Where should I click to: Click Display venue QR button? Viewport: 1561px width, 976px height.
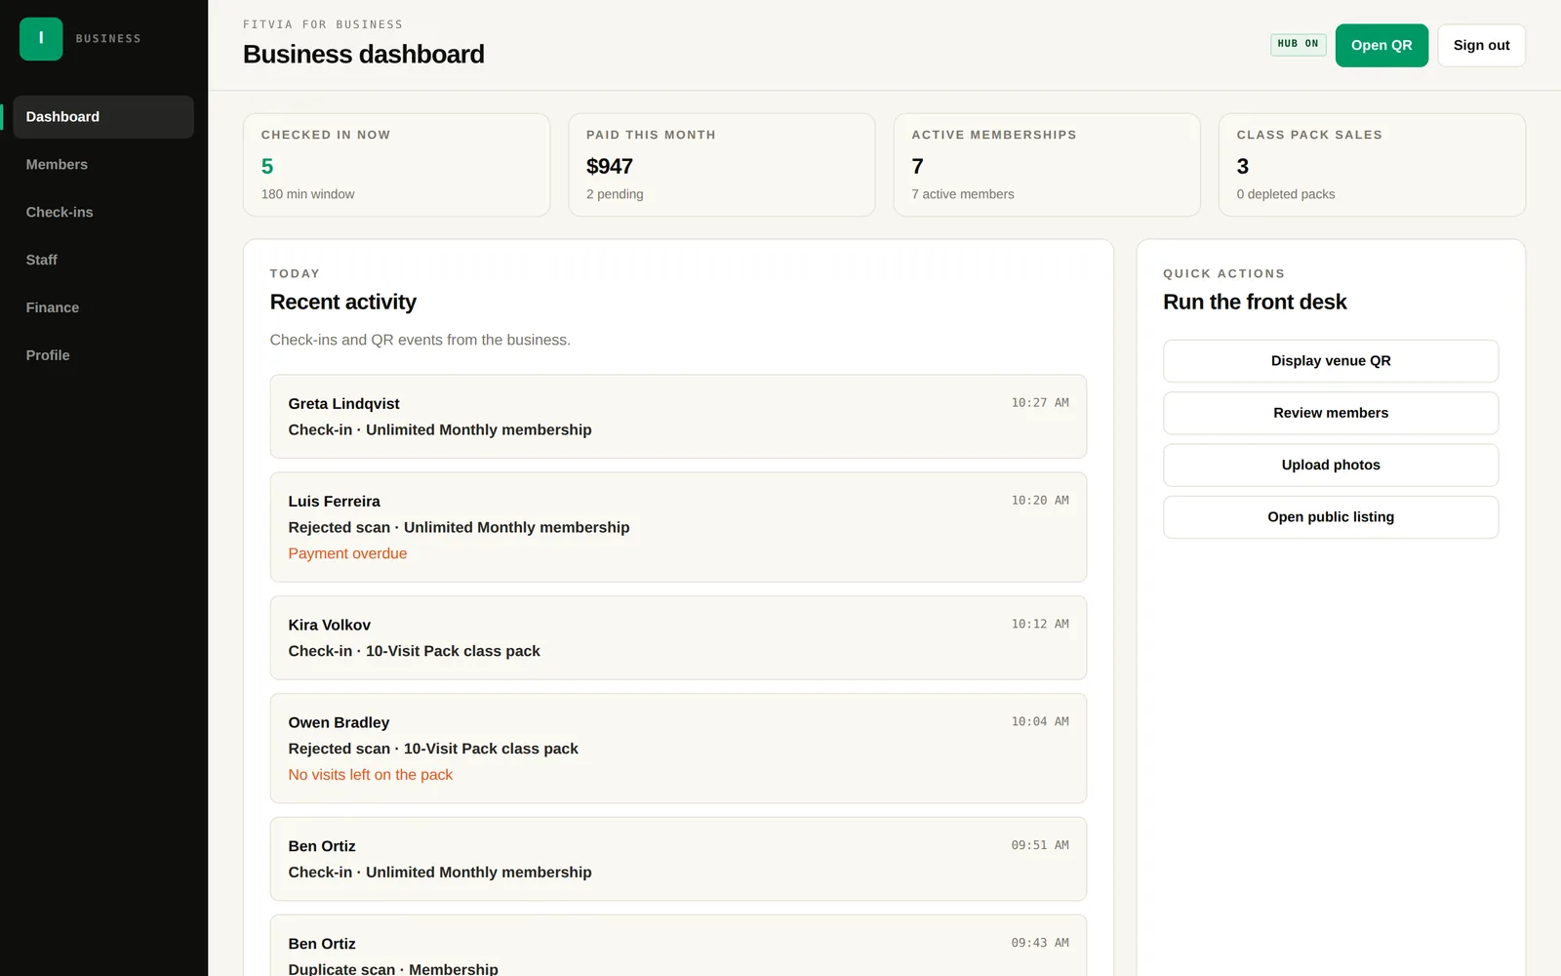1331,361
